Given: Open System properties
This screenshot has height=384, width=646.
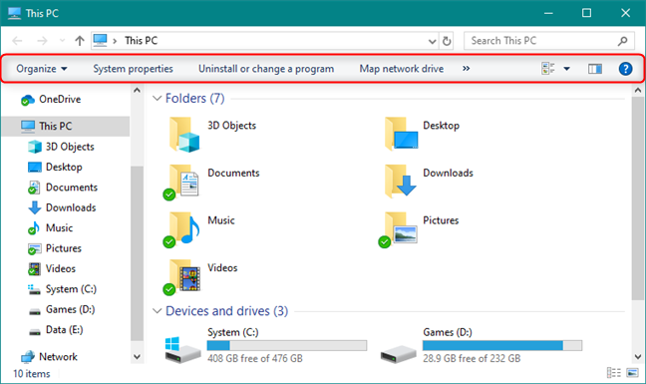Looking at the screenshot, I should click(x=133, y=69).
